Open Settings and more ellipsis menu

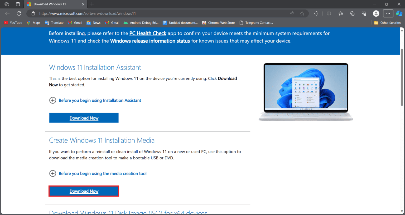pos(388,13)
